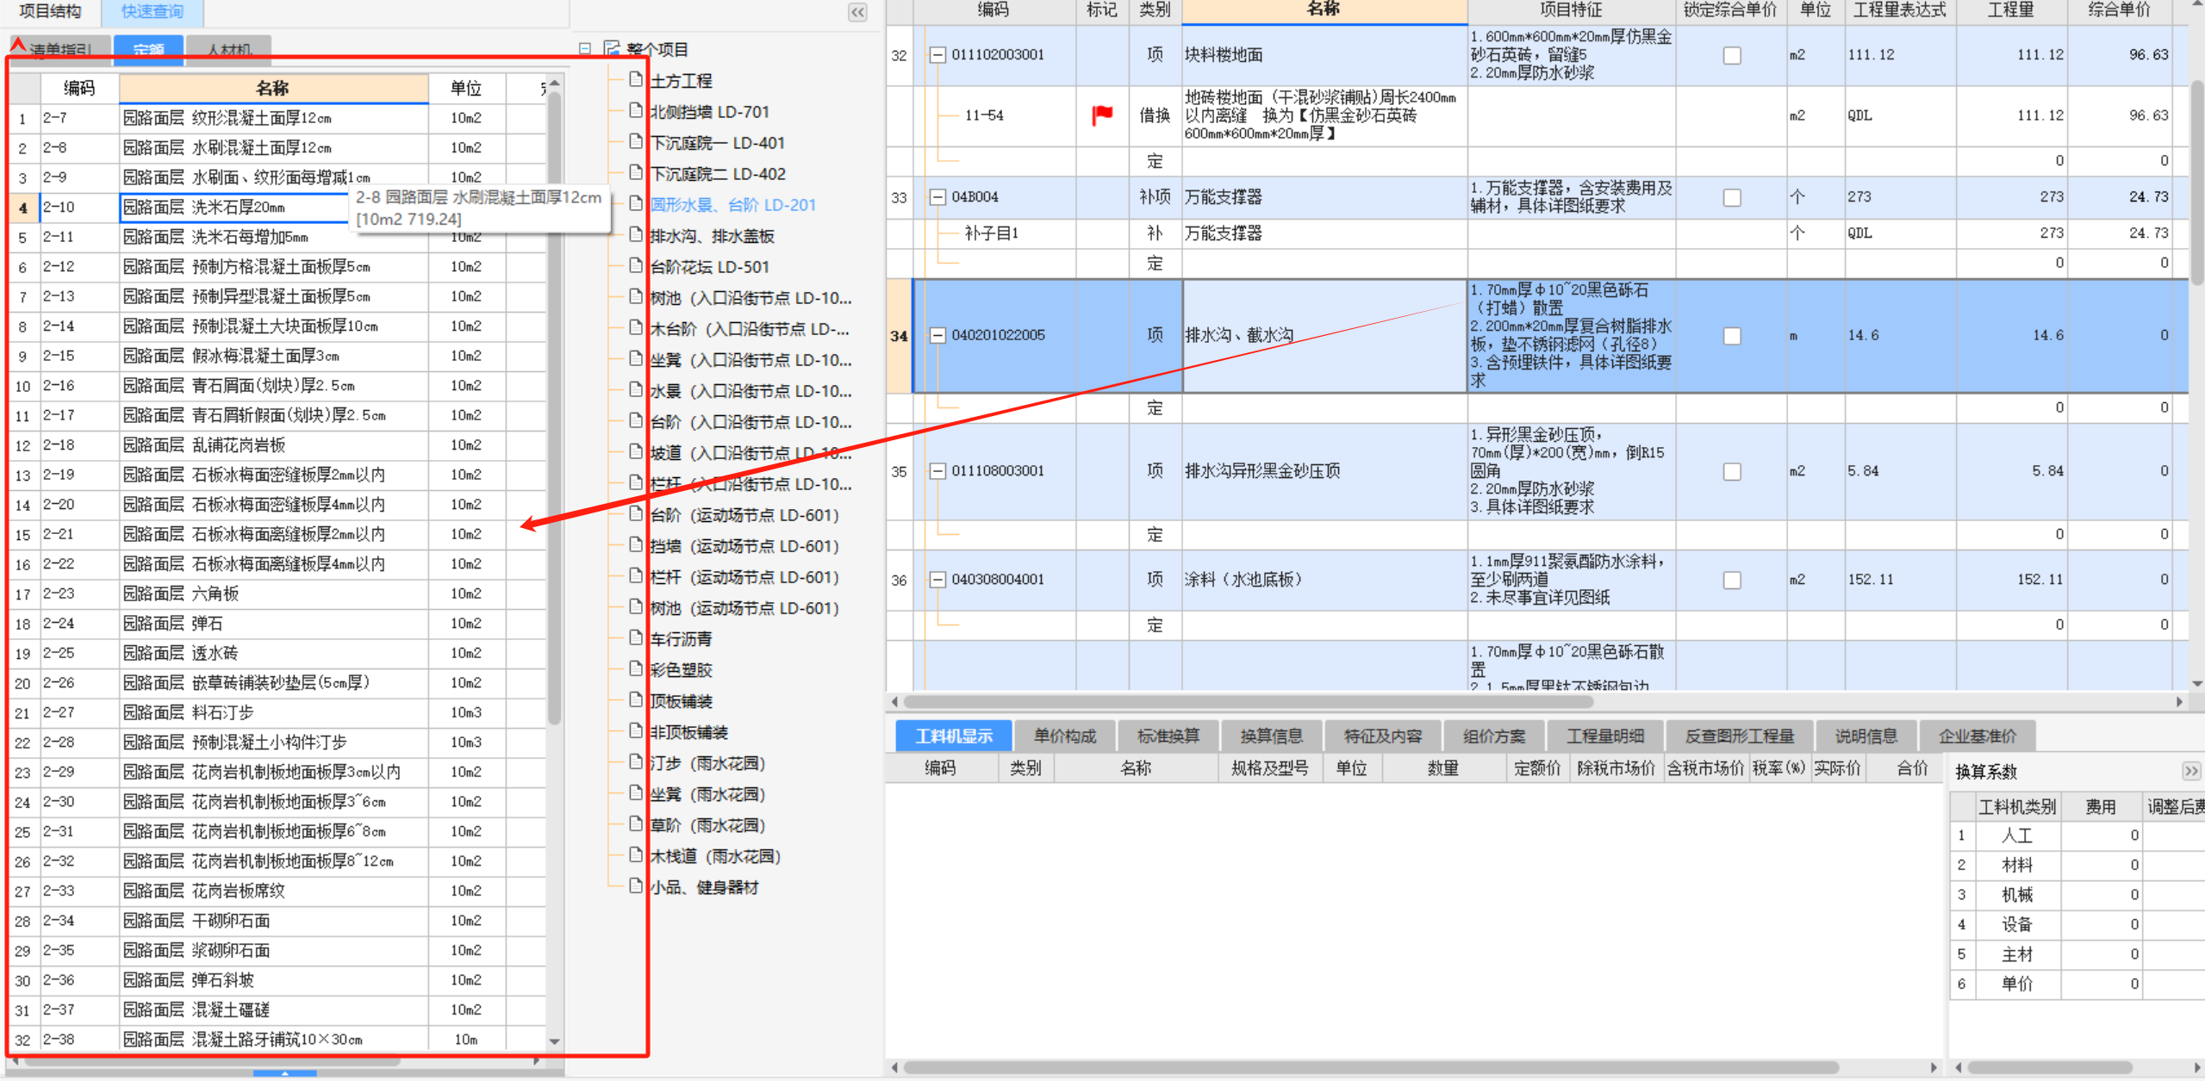Image resolution: width=2205 pixels, height=1081 pixels.
Task: Select tree item 非顶板铺装
Action: 688,731
